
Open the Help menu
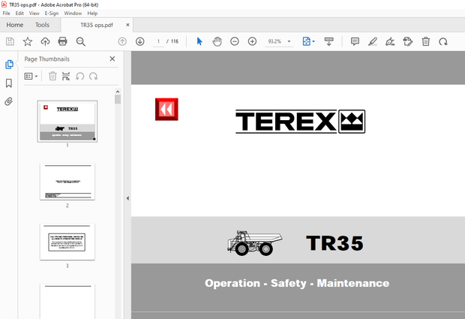(92, 14)
